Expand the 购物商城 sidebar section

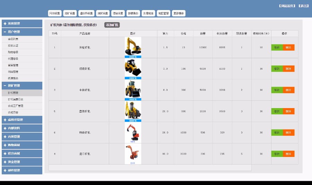click(22, 145)
